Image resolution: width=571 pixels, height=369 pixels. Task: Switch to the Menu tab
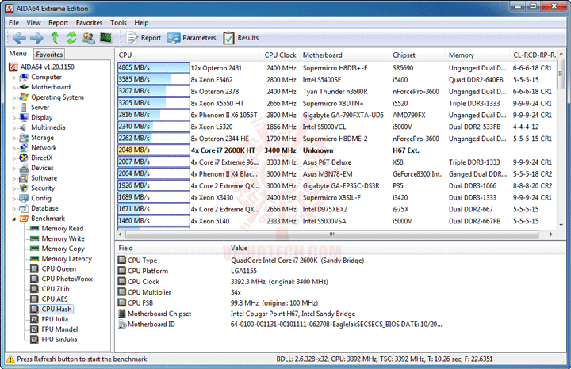point(17,54)
